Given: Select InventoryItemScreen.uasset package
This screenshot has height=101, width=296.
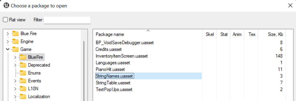Looking at the screenshot, I should [x=122, y=56].
